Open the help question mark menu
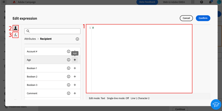 (x=202, y=2)
